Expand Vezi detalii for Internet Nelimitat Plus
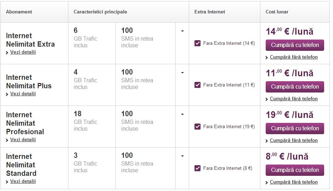 pos(23,94)
